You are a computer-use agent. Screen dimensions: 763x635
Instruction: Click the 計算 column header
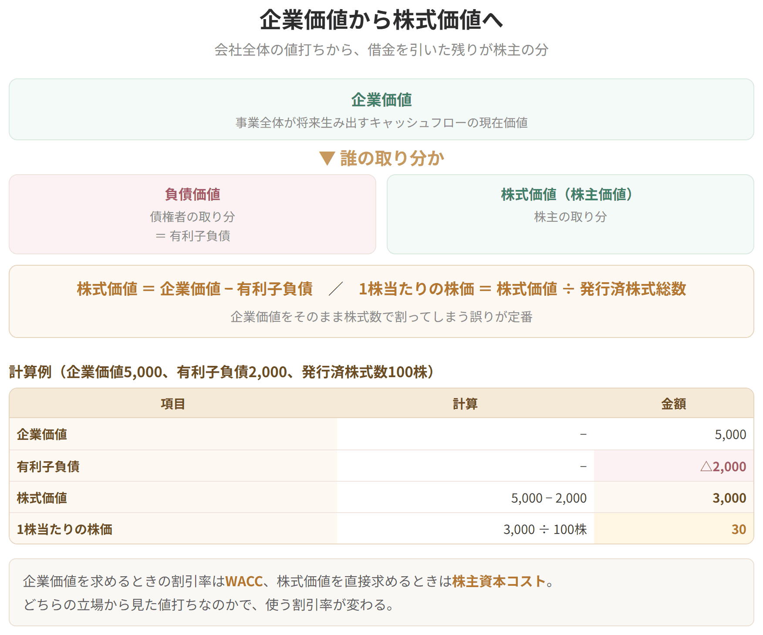465,404
